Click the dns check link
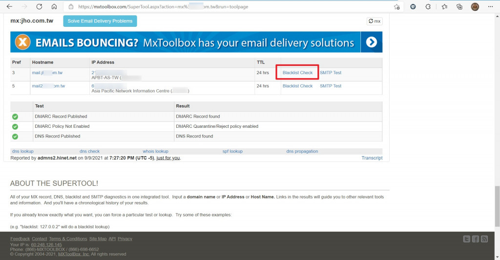 [90, 151]
